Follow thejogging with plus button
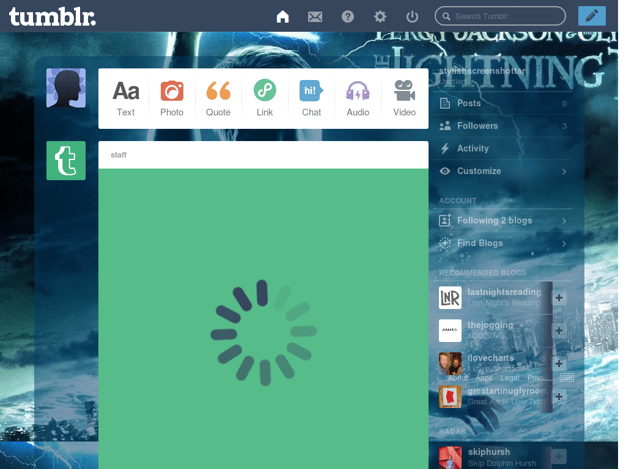This screenshot has height=469, width=626. pyautogui.click(x=559, y=330)
